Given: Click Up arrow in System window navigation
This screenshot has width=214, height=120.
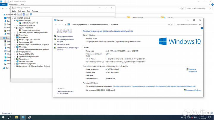Looking at the screenshot, I should (65, 25).
